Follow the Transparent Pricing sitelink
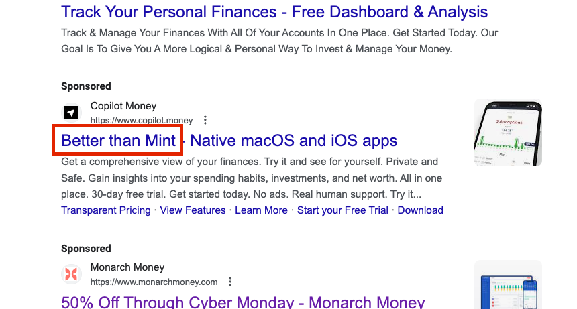Screen dimensions: 577x309 click(x=106, y=210)
